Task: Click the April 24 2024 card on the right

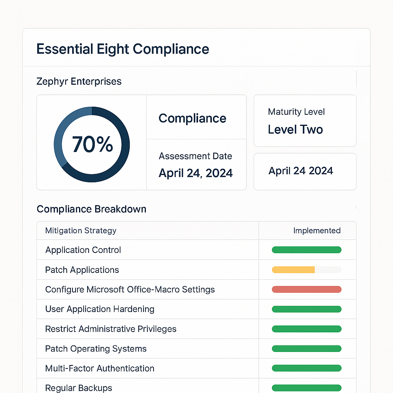Action: coord(305,171)
